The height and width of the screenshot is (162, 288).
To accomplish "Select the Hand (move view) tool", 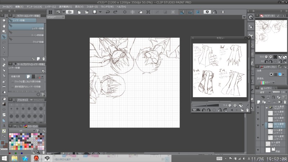I will coord(4,26).
